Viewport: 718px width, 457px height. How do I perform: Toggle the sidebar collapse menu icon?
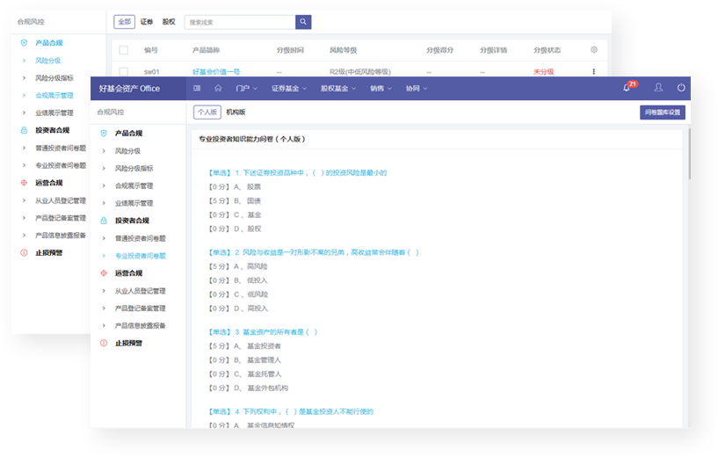point(197,88)
